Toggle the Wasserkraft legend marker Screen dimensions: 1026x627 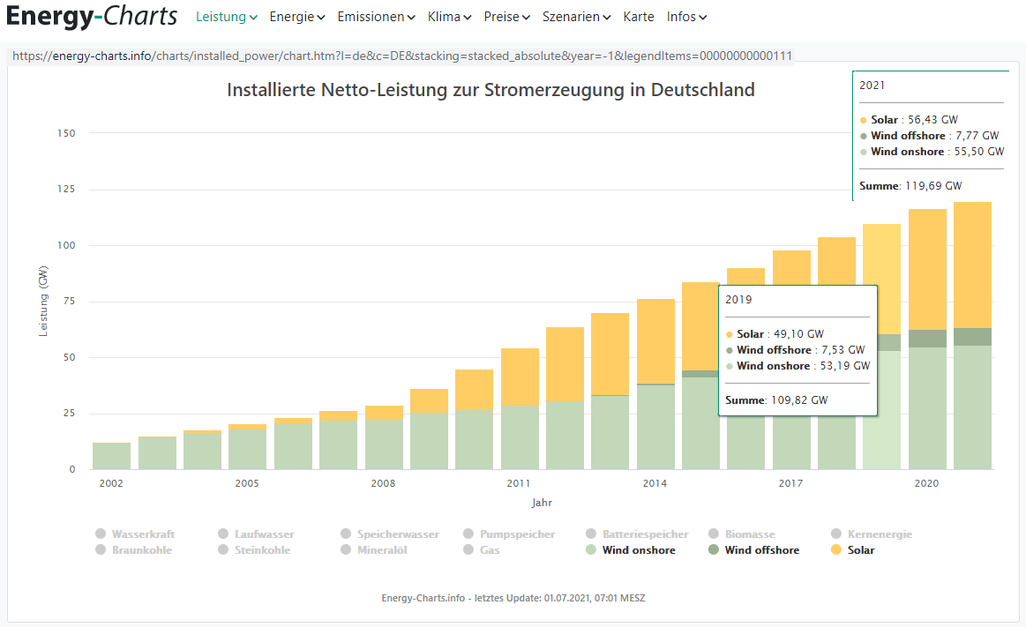coord(101,534)
